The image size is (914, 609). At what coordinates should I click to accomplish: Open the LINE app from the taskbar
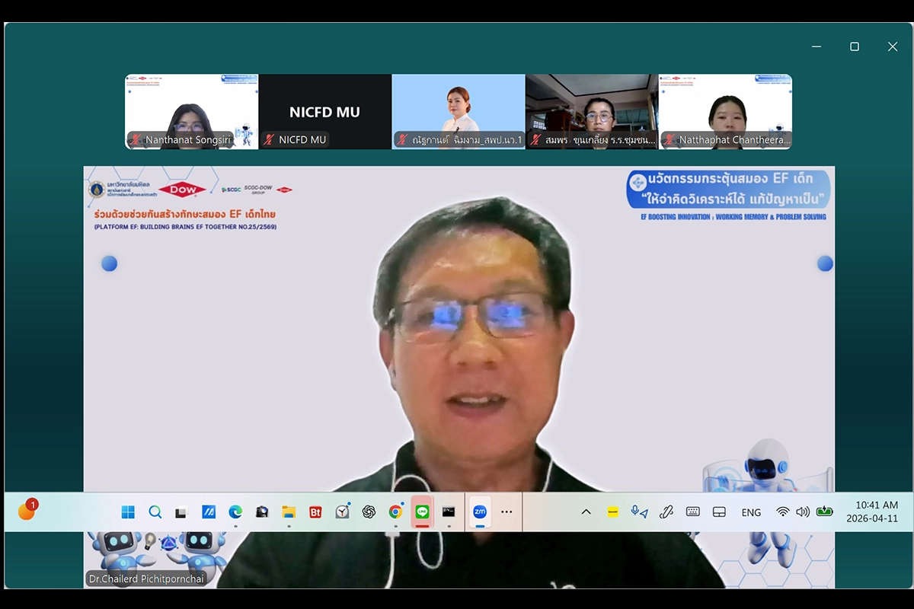coord(422,512)
